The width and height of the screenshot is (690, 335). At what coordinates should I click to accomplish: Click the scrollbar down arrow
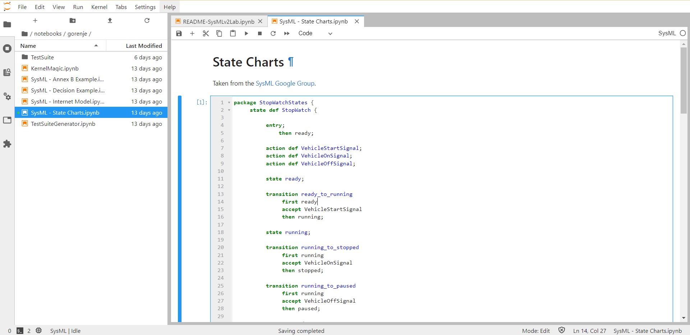pyautogui.click(x=684, y=318)
